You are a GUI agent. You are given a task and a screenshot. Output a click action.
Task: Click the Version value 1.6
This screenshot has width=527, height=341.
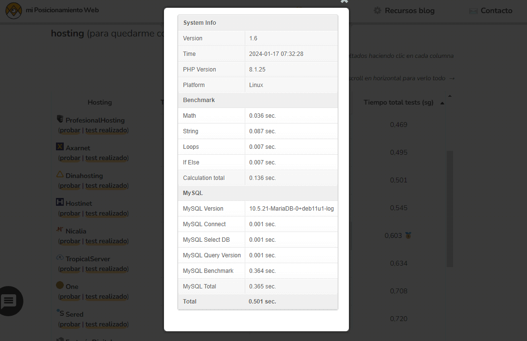pos(253,38)
